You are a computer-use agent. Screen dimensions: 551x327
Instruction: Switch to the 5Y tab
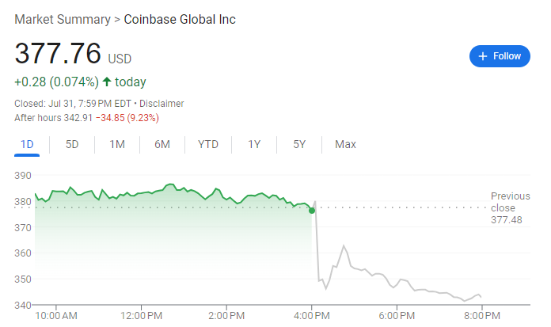[299, 144]
